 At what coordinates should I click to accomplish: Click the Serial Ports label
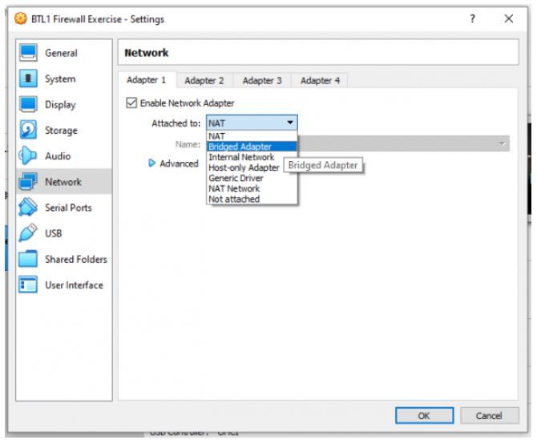(x=68, y=208)
